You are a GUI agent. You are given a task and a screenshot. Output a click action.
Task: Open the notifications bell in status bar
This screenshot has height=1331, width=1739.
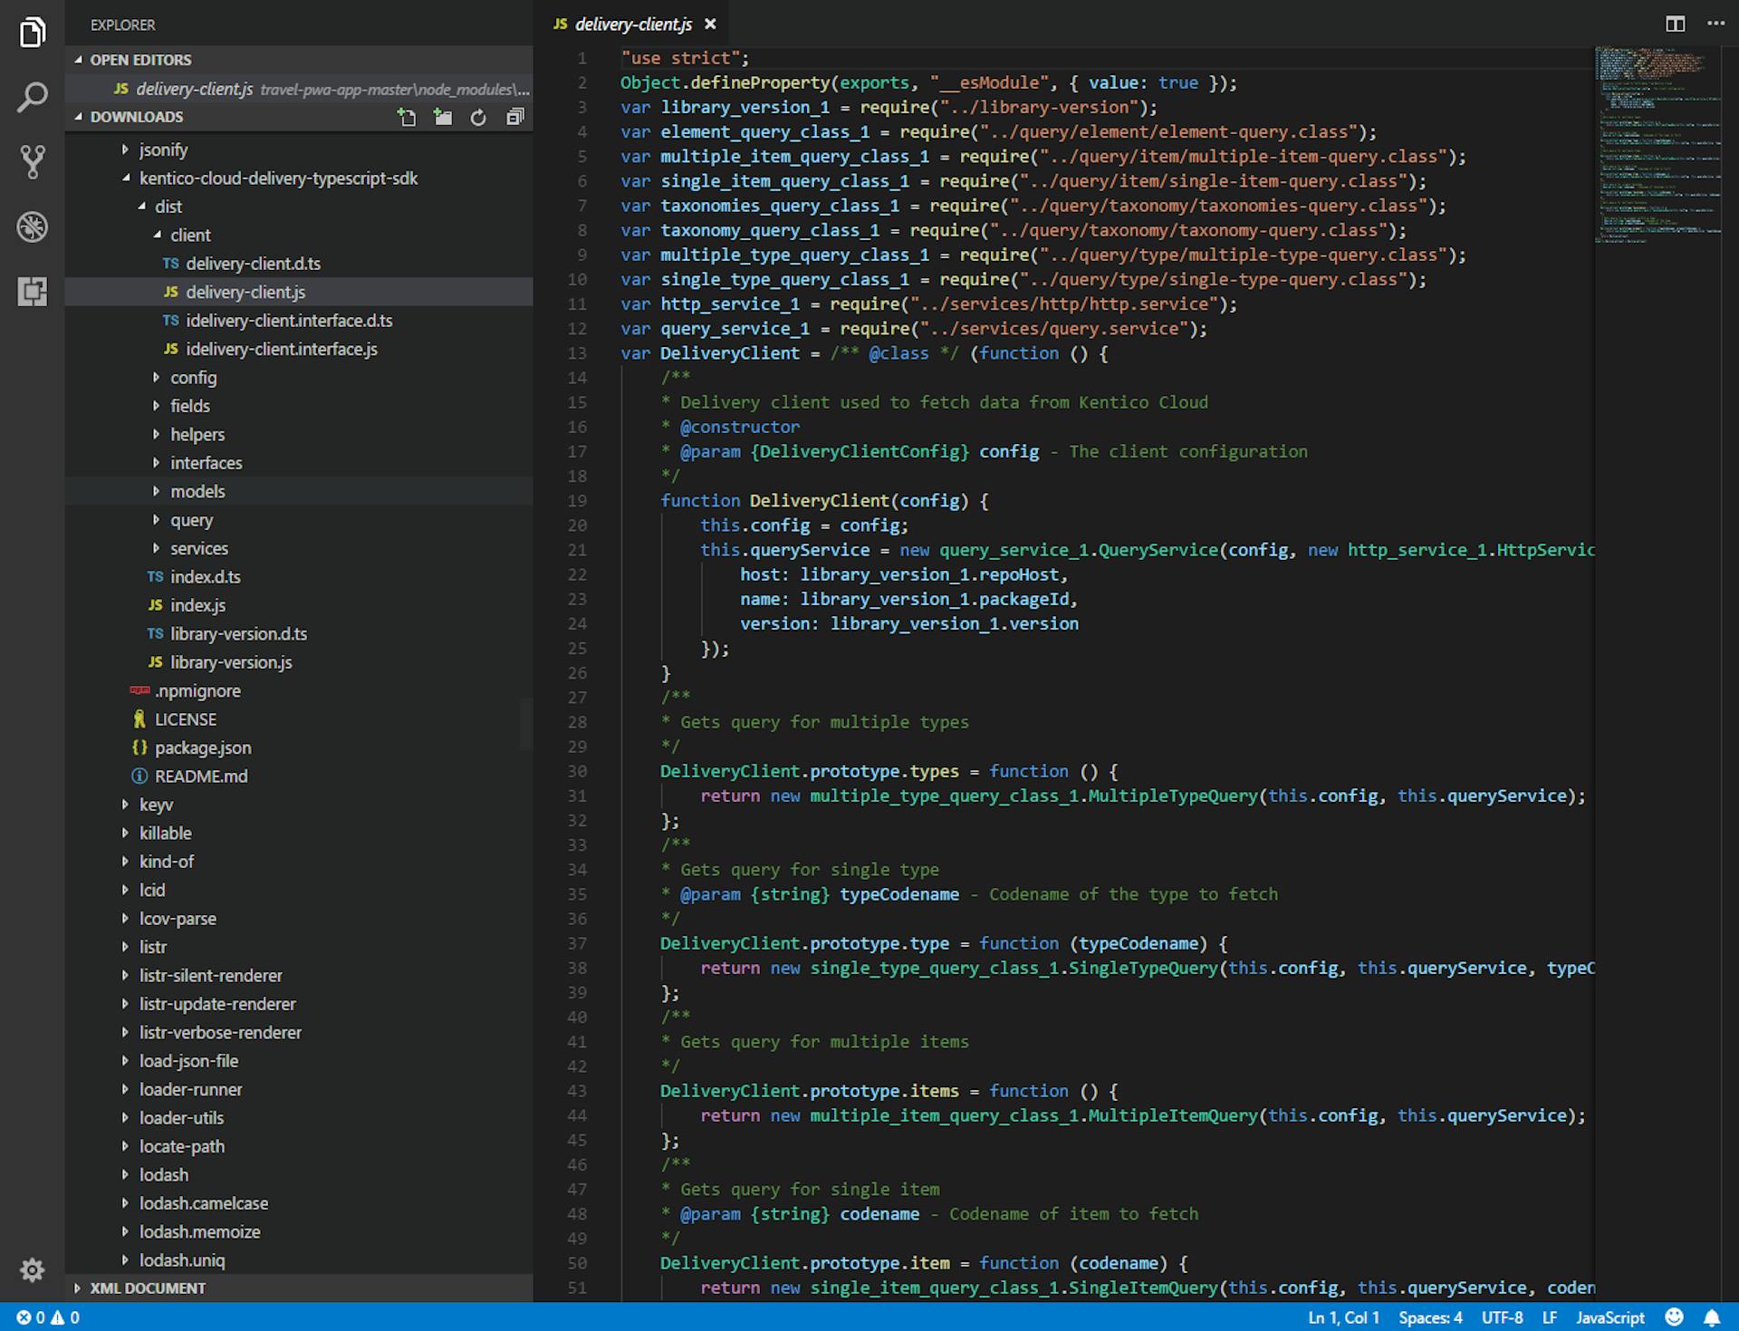(1712, 1317)
